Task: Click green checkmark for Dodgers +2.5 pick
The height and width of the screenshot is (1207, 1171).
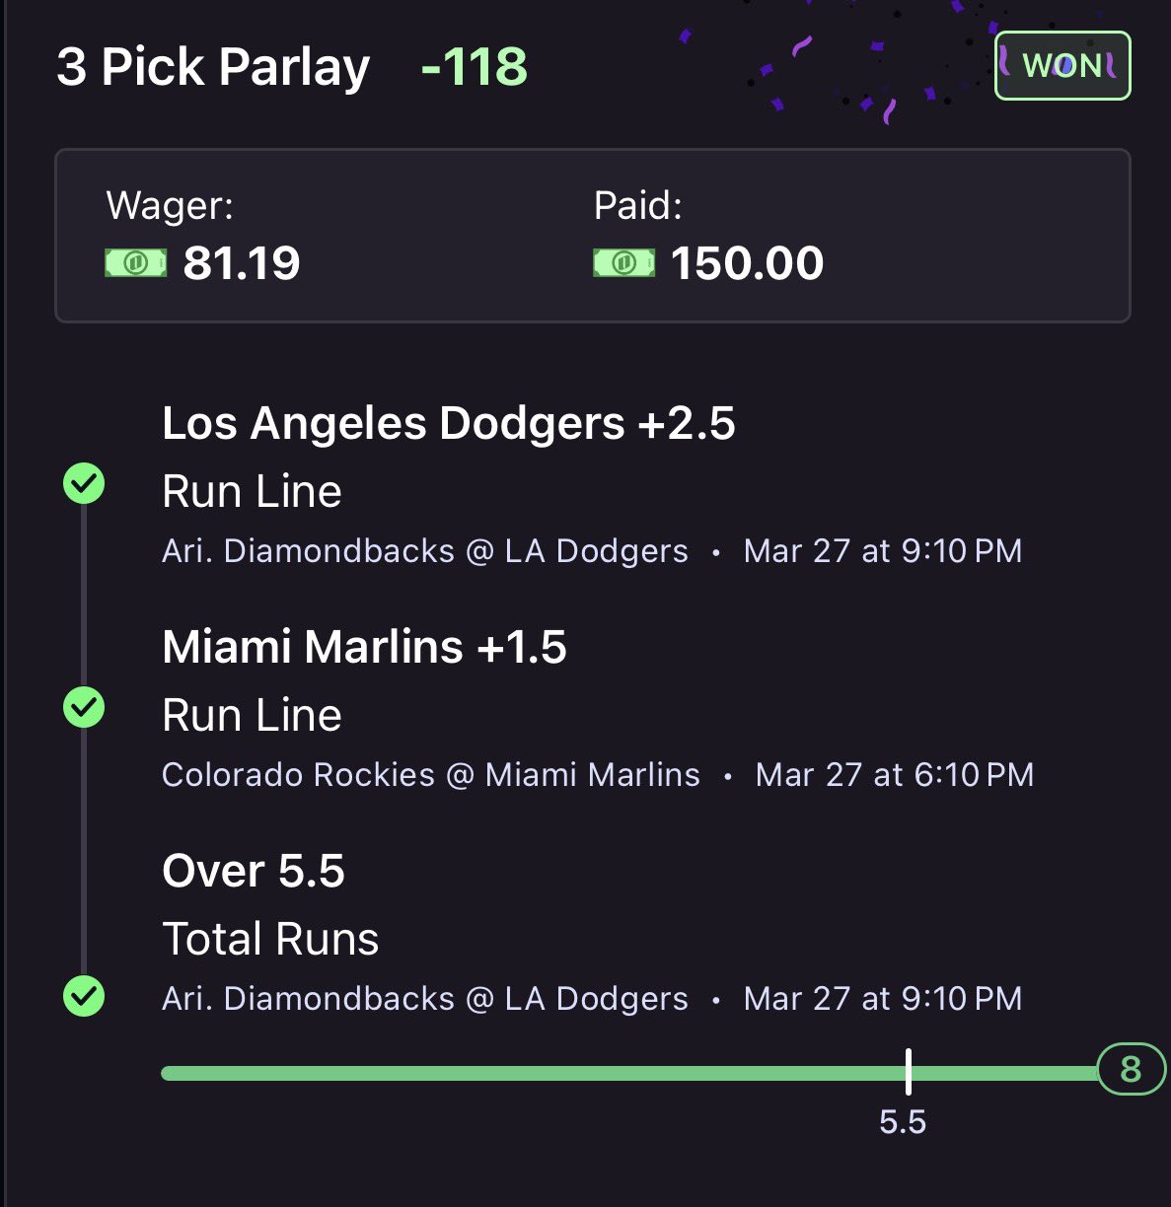Action: point(84,484)
